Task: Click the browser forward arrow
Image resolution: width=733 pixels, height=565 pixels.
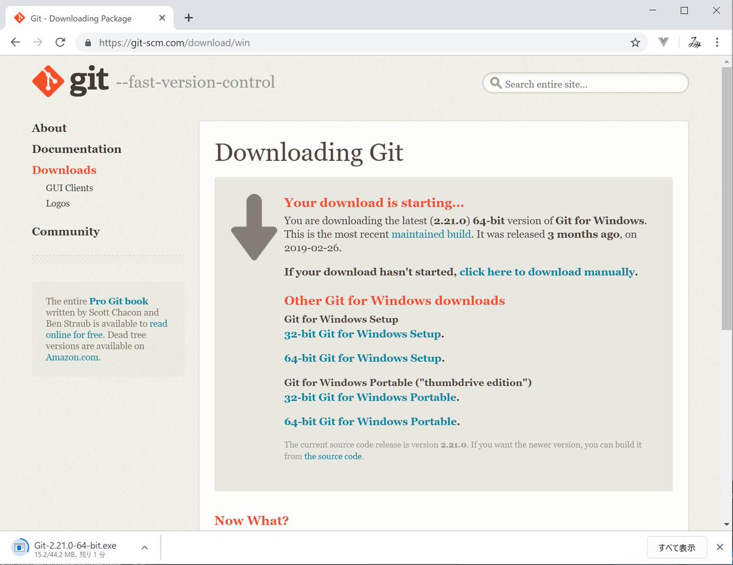Action: coord(38,42)
